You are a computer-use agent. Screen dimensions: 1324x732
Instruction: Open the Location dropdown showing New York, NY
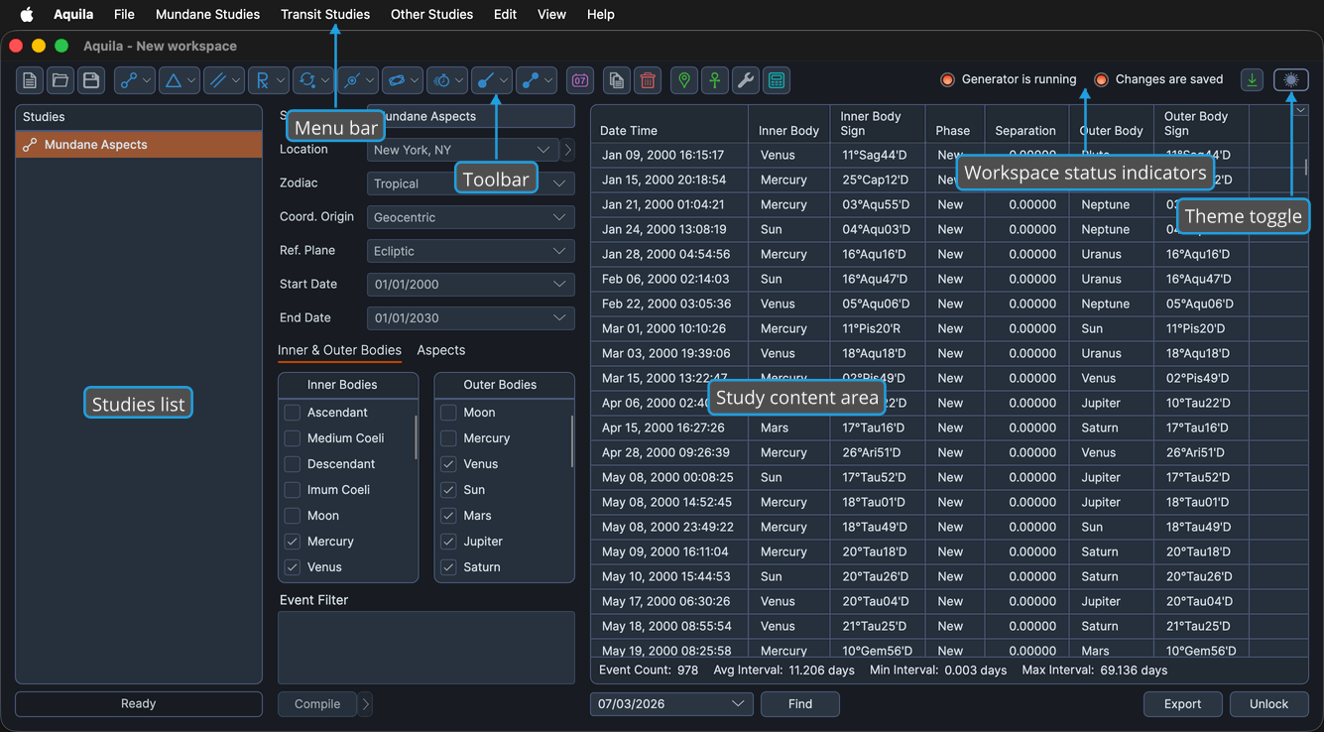pyautogui.click(x=463, y=150)
